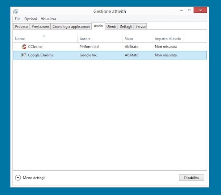Viewport: 221px width, 195px height.
Task: Click the Google Inc. author cell
Action: coord(88,55)
